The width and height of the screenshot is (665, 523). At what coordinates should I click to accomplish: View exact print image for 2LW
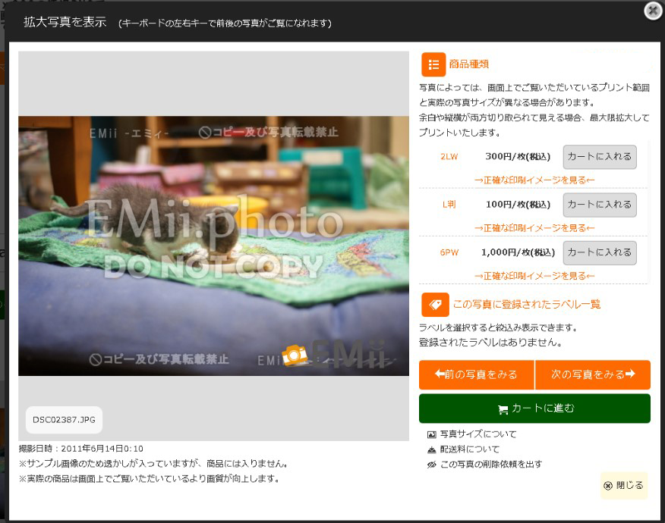coord(534,180)
